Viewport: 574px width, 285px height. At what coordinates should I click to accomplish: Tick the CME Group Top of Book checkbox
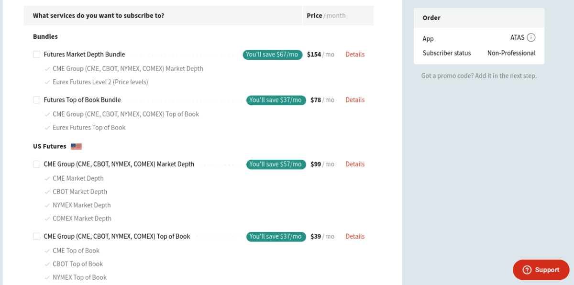pos(36,236)
